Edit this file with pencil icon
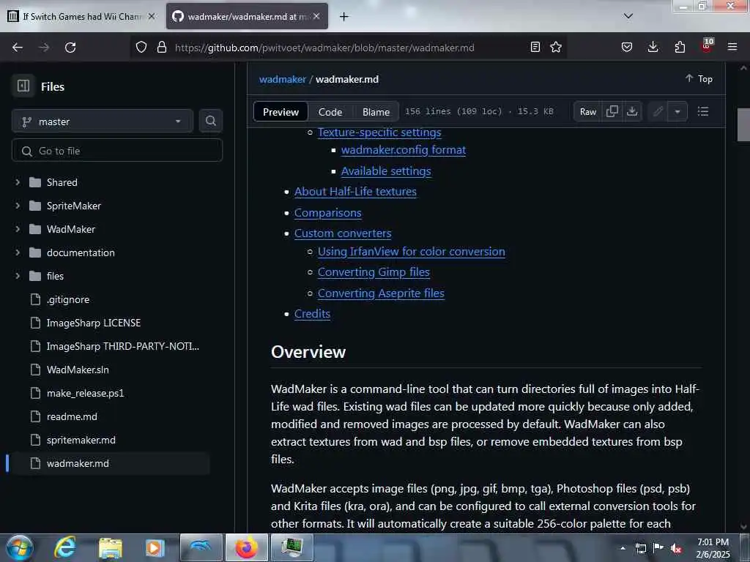The image size is (750, 562). pos(658,111)
